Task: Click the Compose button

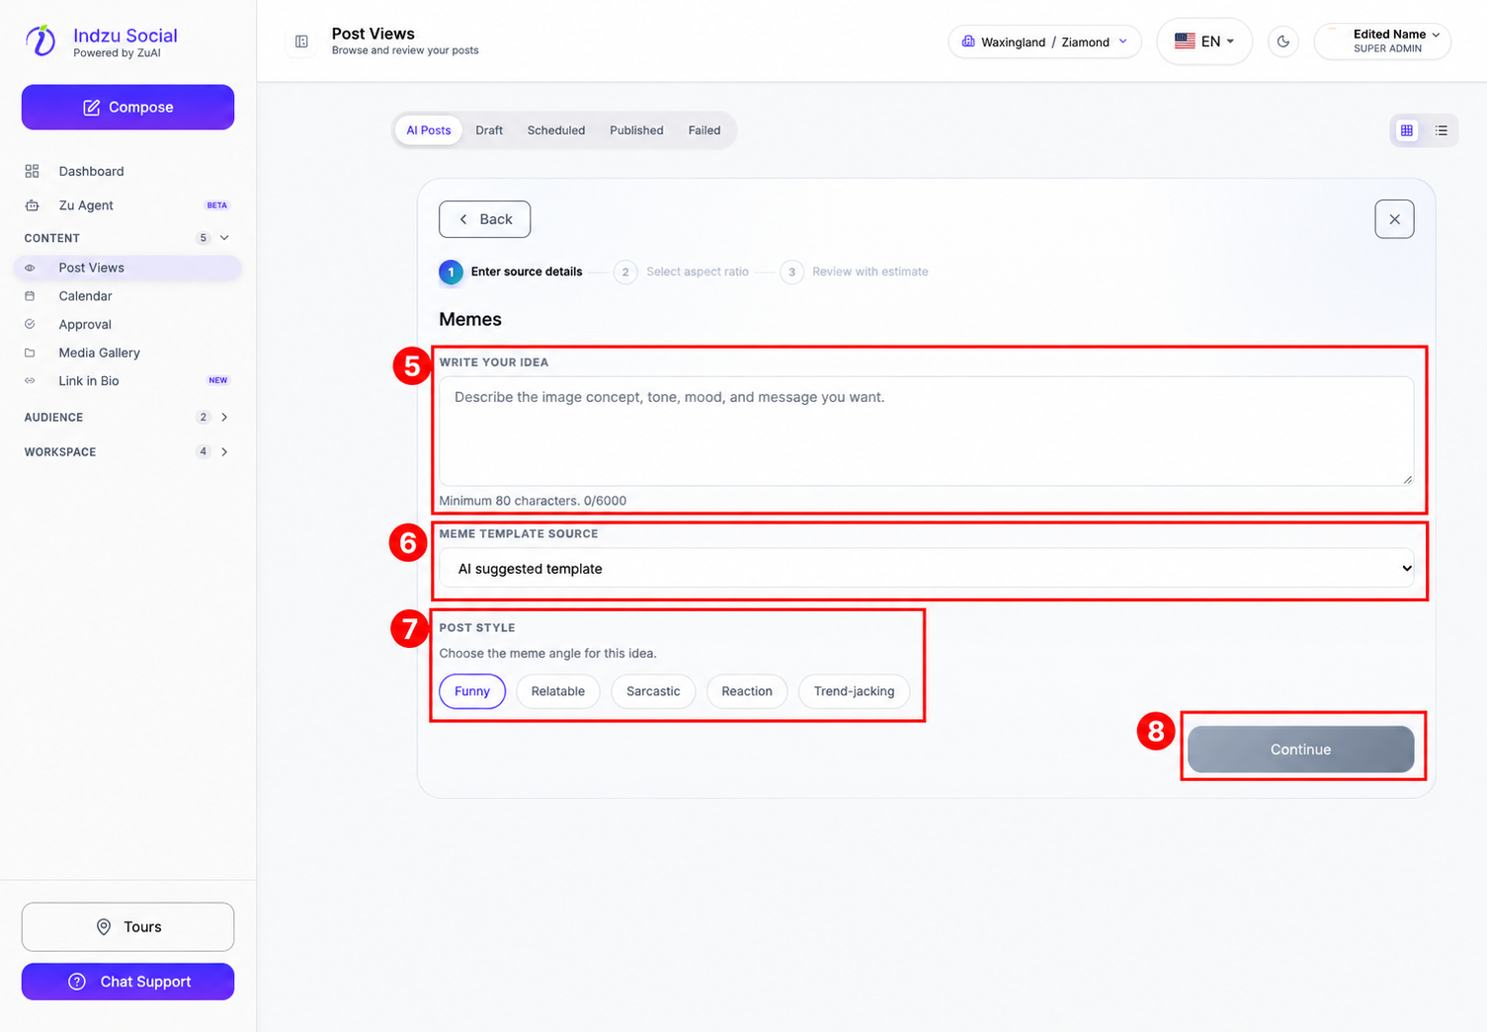Action: (x=128, y=107)
